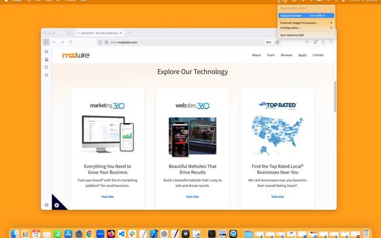The height and width of the screenshot is (238, 381).
Task: Click the Top Rated Local USA map
Action: click(x=278, y=135)
